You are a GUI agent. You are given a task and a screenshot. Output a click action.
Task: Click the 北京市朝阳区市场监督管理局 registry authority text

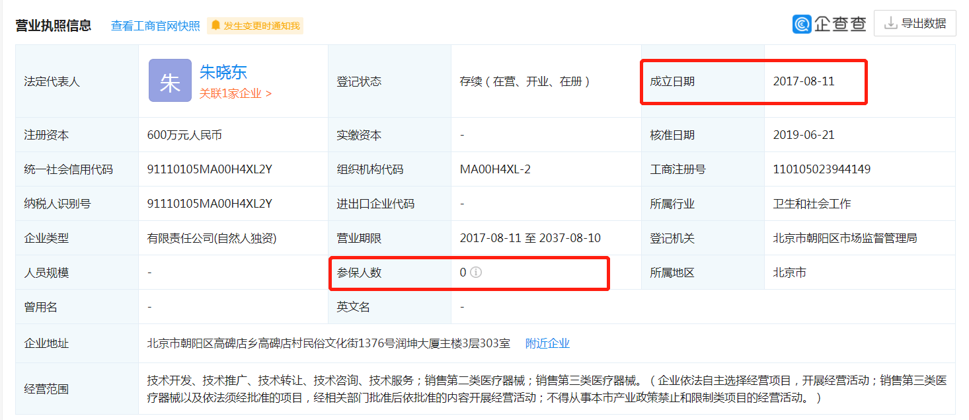tap(846, 237)
